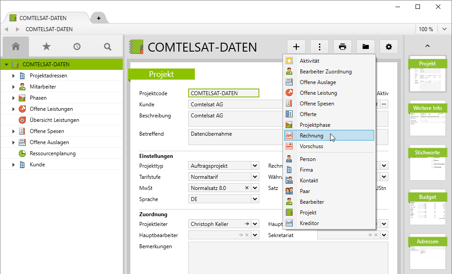452x274 pixels.
Task: Click the three-dot more options button
Action: click(x=319, y=47)
